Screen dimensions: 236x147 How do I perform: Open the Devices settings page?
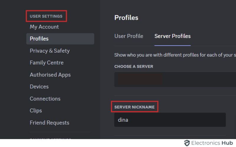click(39, 87)
